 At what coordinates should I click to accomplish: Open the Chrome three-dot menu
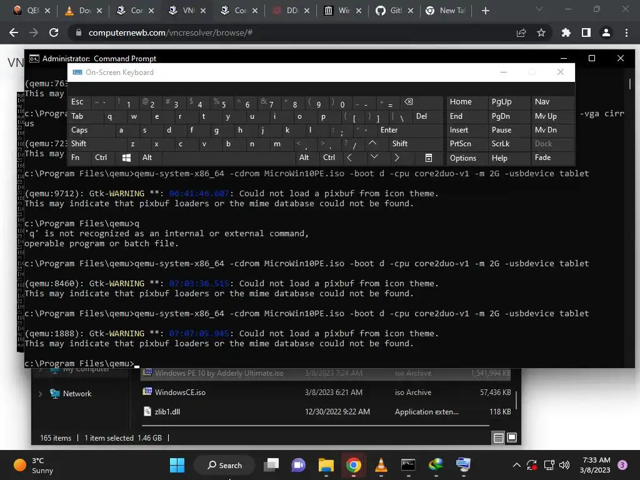(x=626, y=32)
